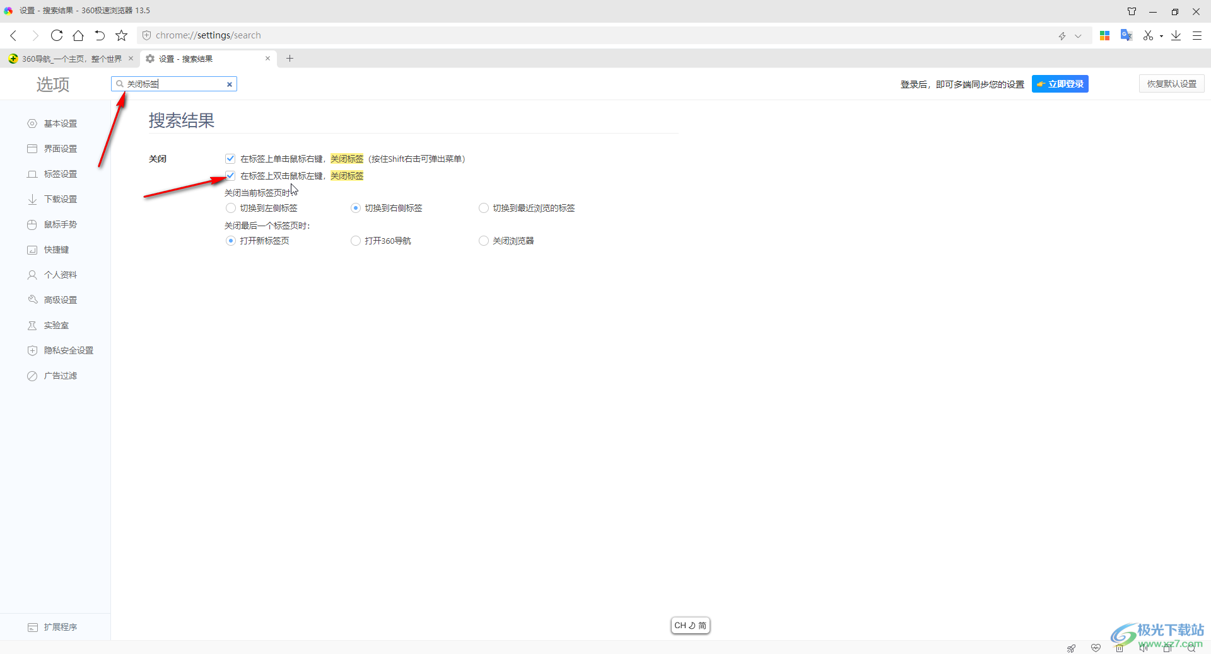Viewport: 1211px width, 654px height.
Task: Open 下载设置 in the sidebar
Action: pyautogui.click(x=61, y=199)
